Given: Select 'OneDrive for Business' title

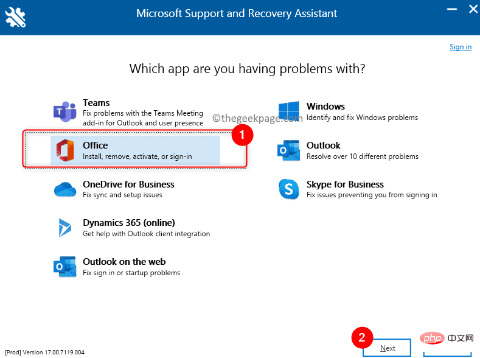Looking at the screenshot, I should point(128,184).
